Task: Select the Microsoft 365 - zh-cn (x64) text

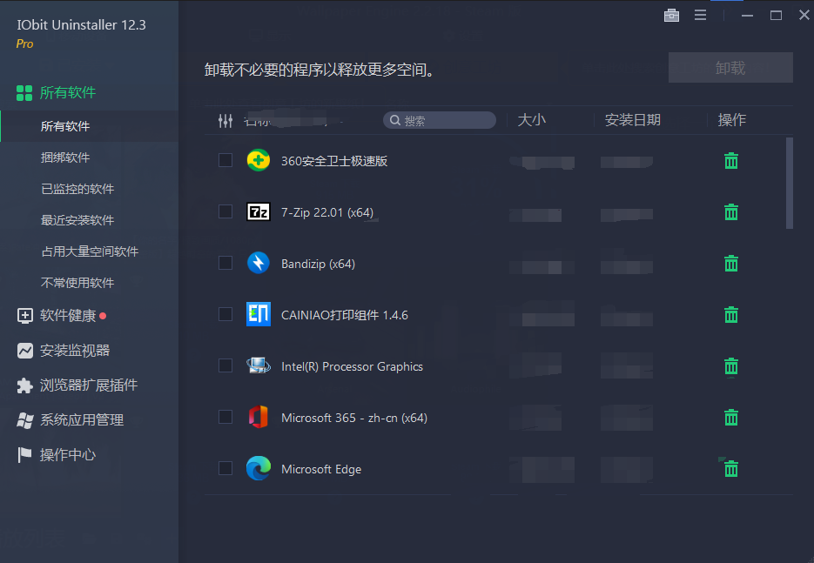Action: pyautogui.click(x=354, y=418)
